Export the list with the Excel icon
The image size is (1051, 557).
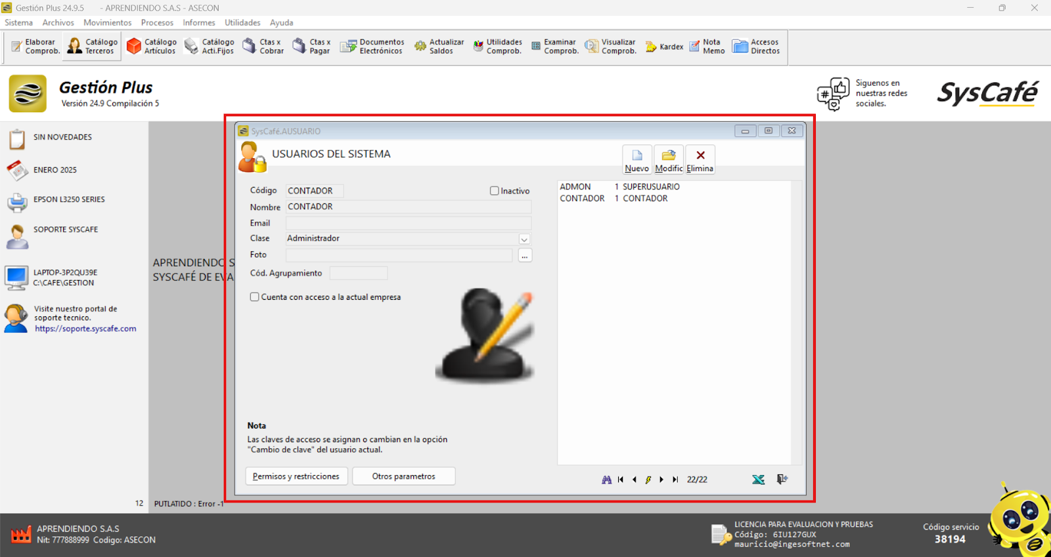[758, 480]
